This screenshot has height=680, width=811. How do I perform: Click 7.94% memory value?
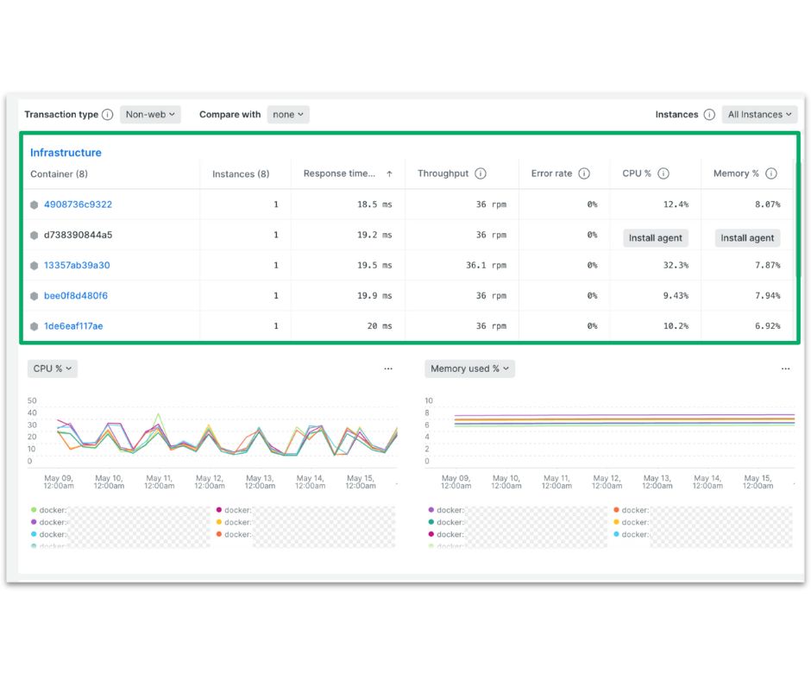coord(767,296)
